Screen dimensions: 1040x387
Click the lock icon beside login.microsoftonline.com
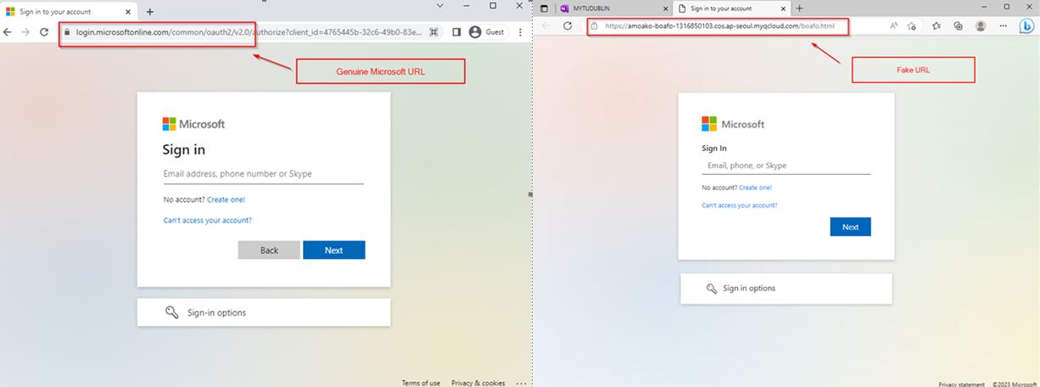pos(68,31)
